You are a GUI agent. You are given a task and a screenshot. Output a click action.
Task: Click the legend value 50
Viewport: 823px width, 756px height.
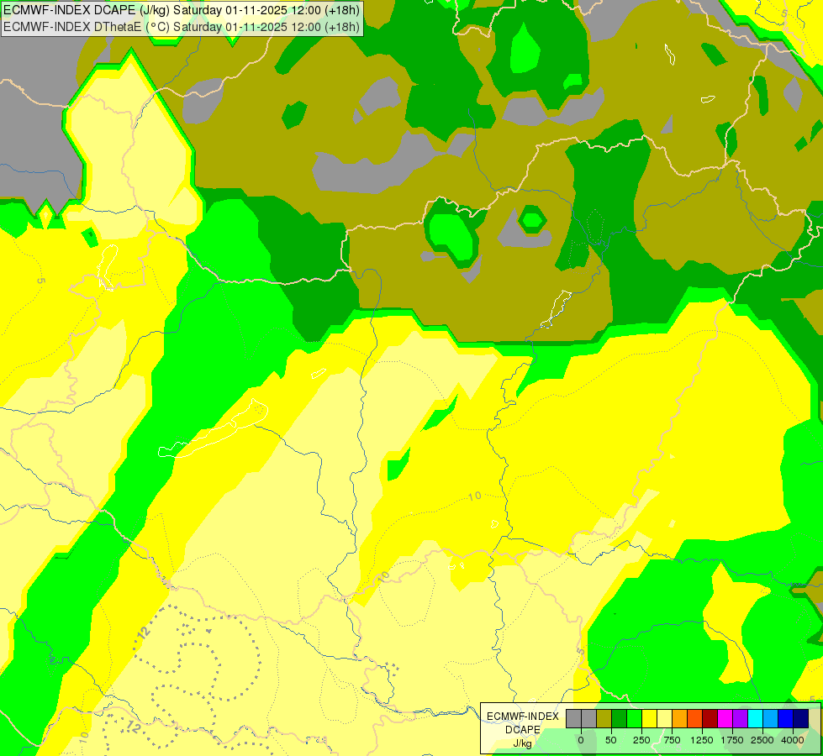pos(611,740)
